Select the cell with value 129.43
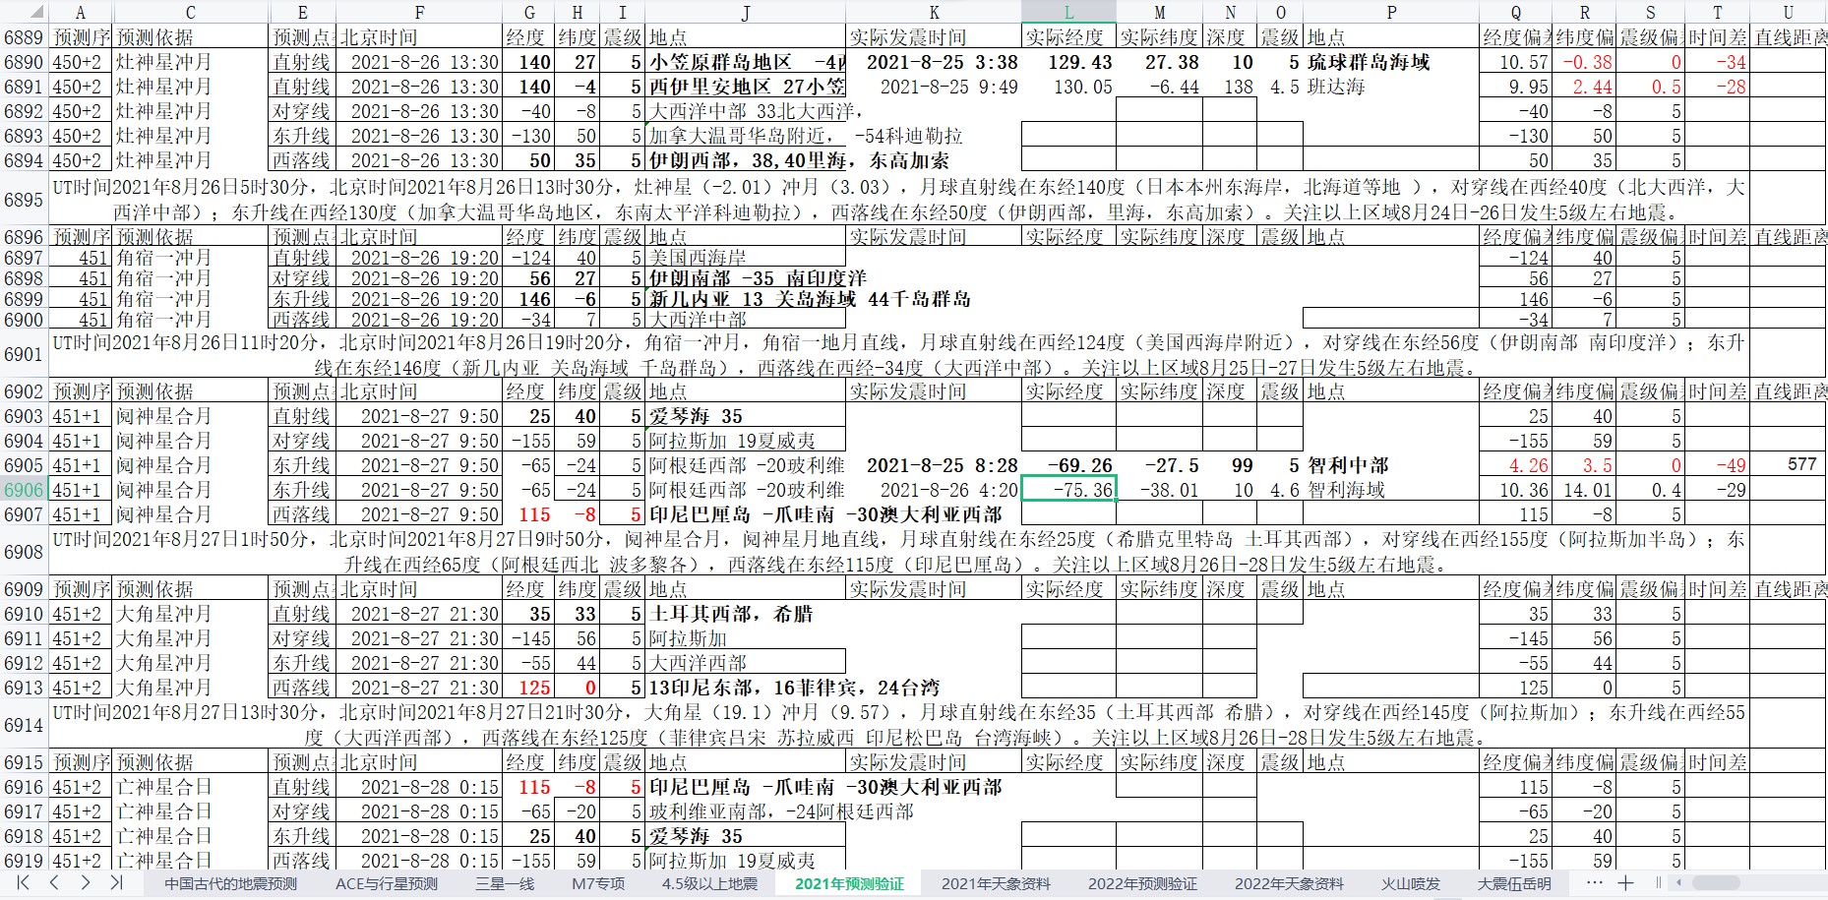This screenshot has width=1828, height=900. [x=1068, y=62]
